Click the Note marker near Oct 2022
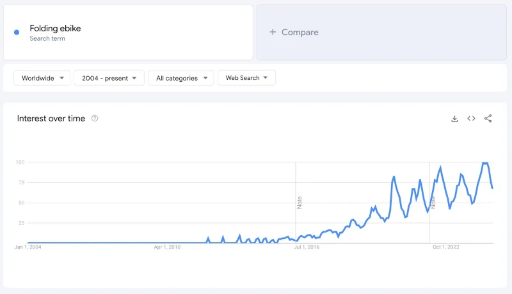The width and height of the screenshot is (512, 294). coord(433,203)
